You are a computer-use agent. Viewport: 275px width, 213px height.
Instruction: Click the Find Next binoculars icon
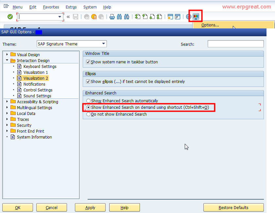127,17
